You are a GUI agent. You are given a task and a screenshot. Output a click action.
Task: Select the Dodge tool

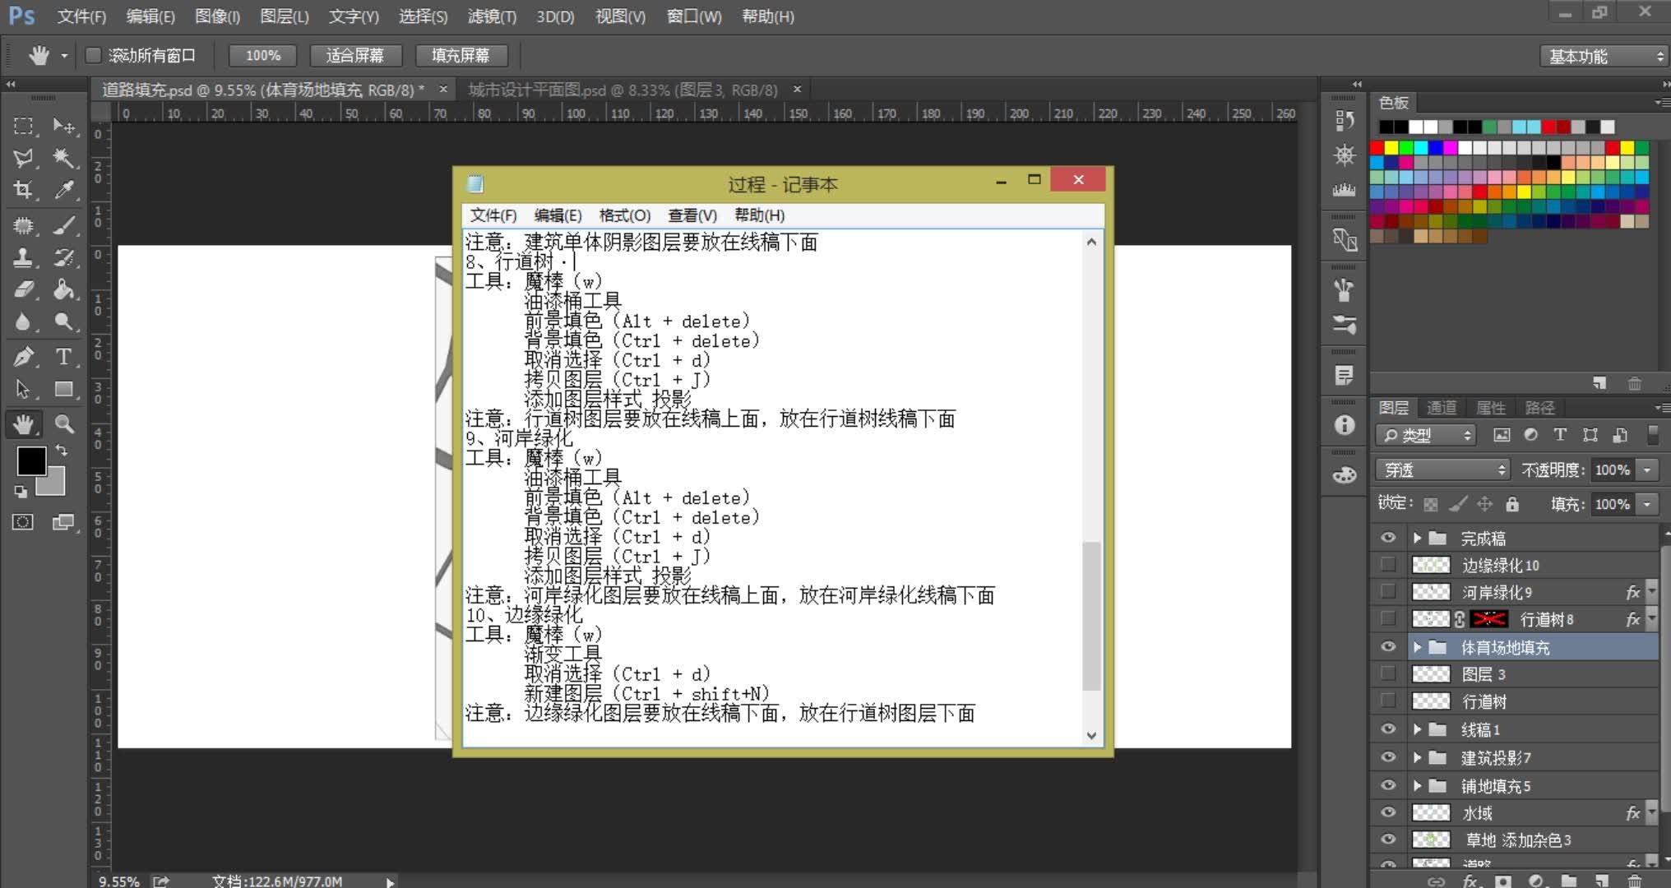64,321
